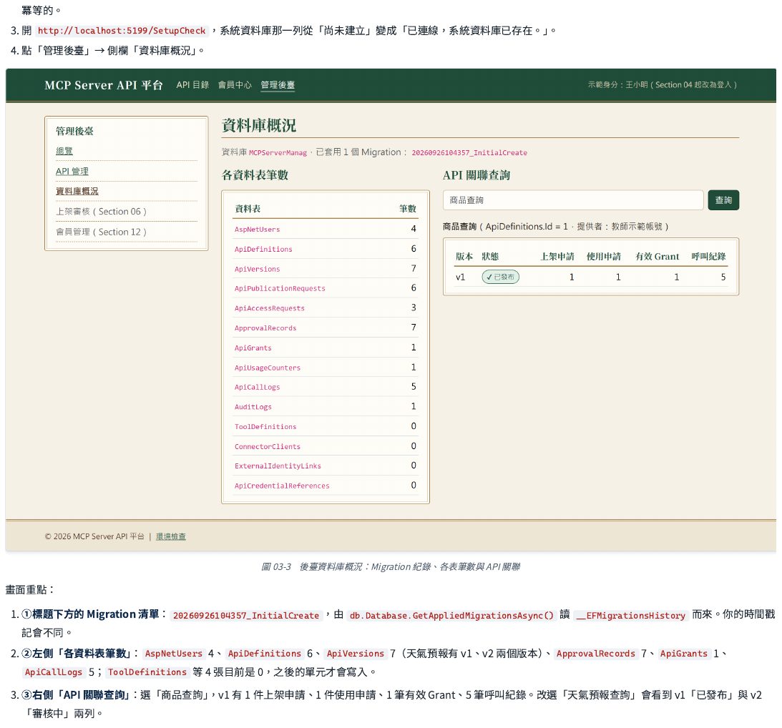This screenshot has width=782, height=728.
Task: Select the ApiUsageCounters table row
Action: click(x=326, y=368)
